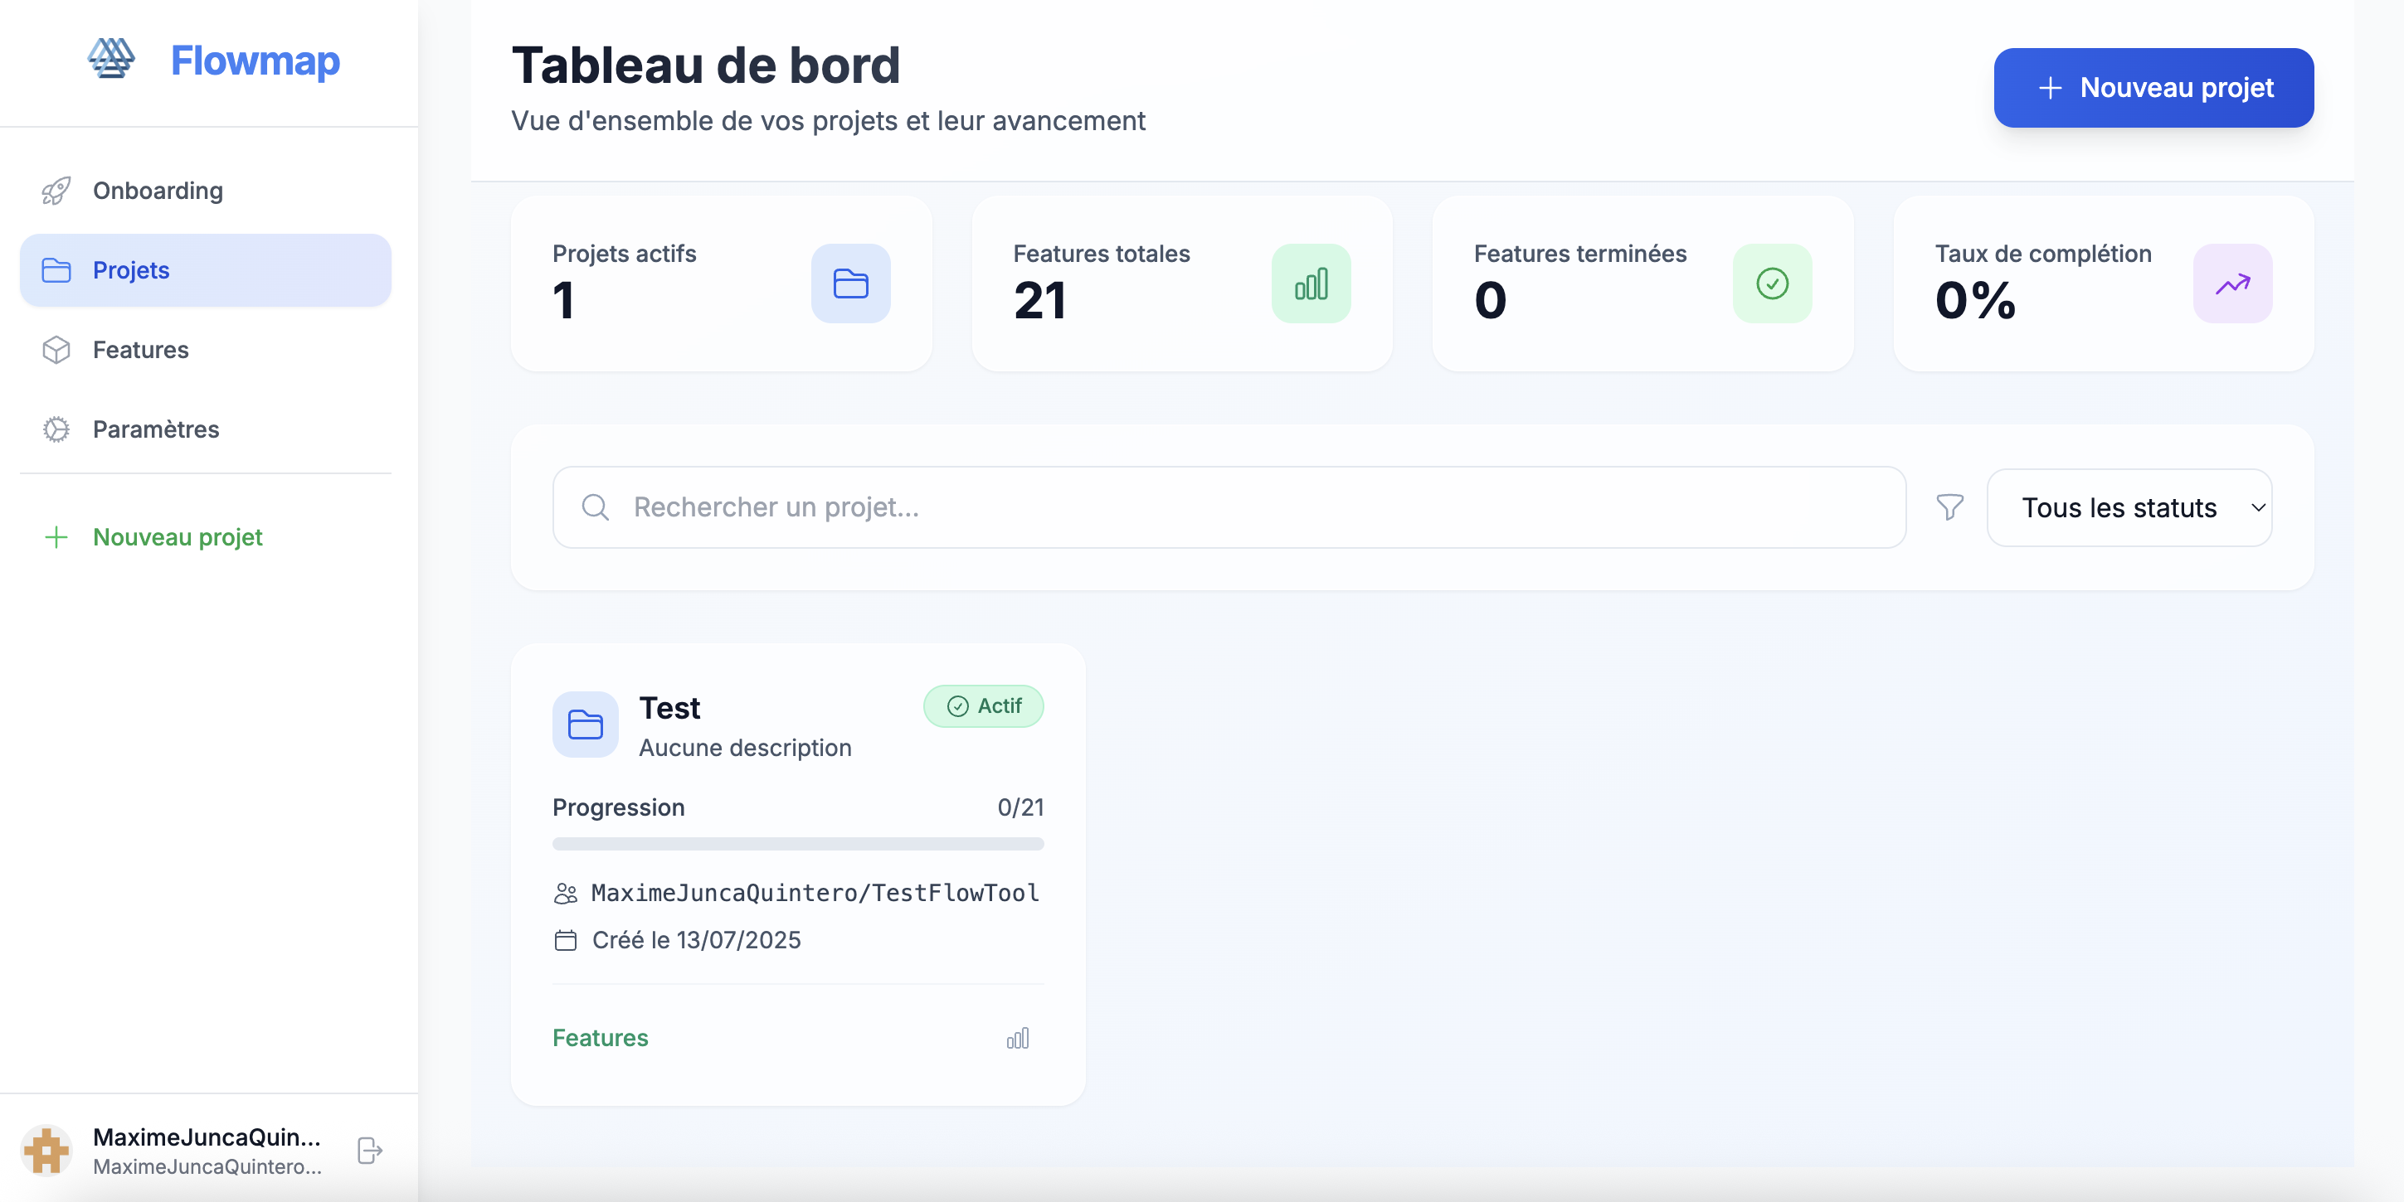2404x1202 pixels.
Task: Open the Tous les statuts dropdown
Action: click(x=2129, y=507)
